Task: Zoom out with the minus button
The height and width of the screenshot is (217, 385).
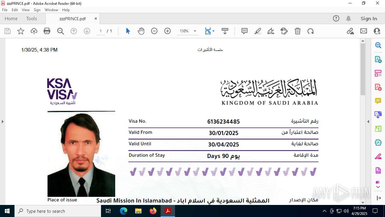Action: click(154, 31)
